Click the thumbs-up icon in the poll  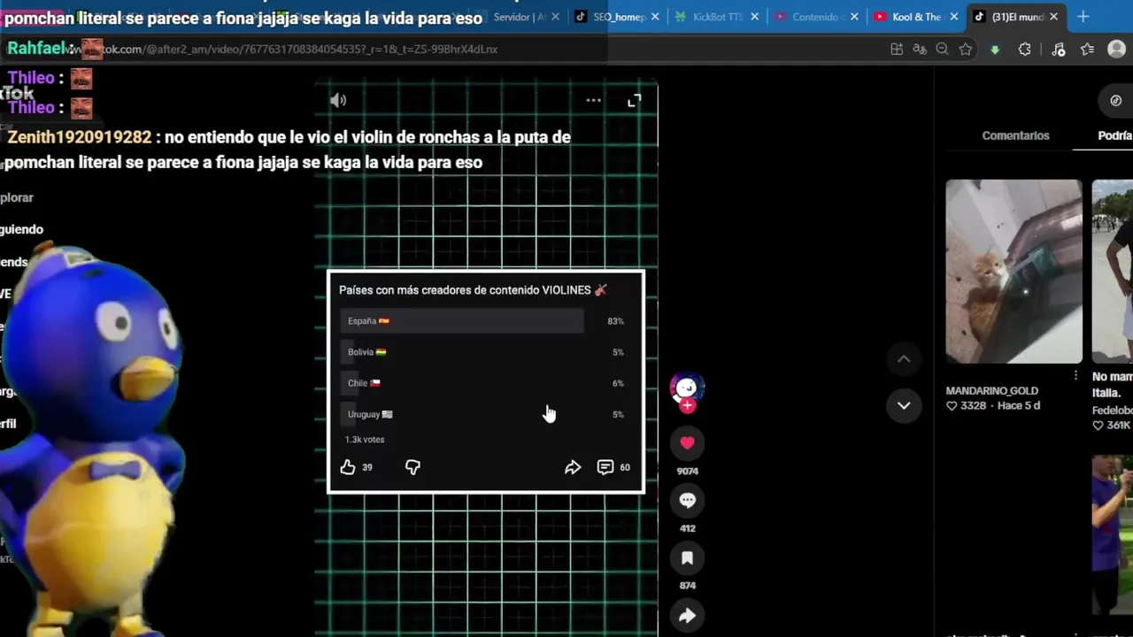[x=348, y=467]
